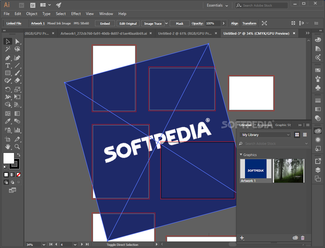The height and width of the screenshot is (248, 325).
Task: Open zoom level dropdown at 34%
Action: pyautogui.click(x=44, y=245)
